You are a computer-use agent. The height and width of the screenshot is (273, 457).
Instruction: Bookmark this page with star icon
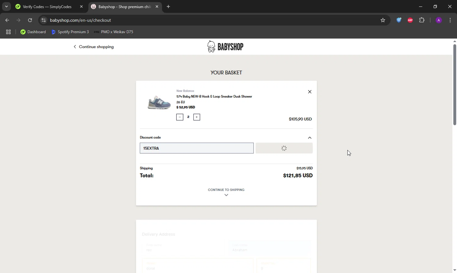pyautogui.click(x=383, y=20)
